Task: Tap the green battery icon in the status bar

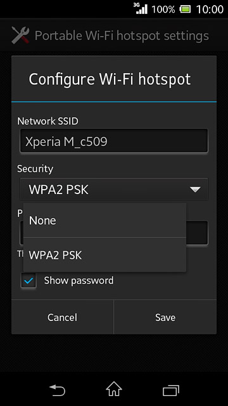Action: [186, 10]
